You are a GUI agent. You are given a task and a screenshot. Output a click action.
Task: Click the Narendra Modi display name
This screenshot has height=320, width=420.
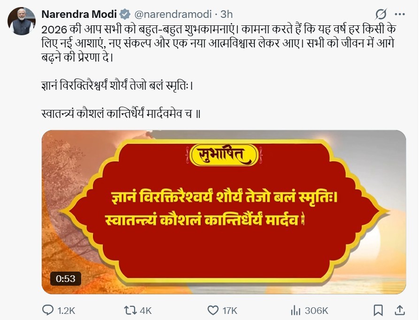[79, 14]
